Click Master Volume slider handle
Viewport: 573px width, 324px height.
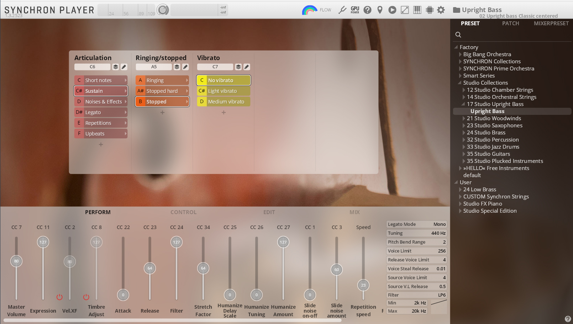pyautogui.click(x=16, y=261)
